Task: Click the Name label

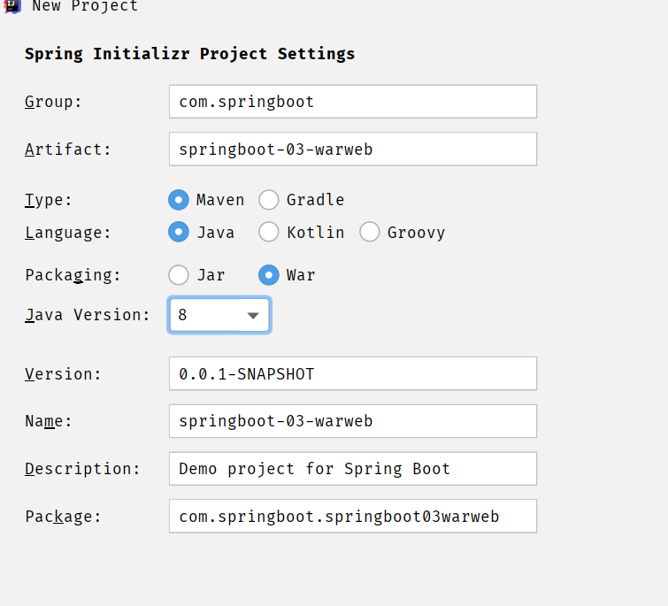Action: click(x=48, y=421)
